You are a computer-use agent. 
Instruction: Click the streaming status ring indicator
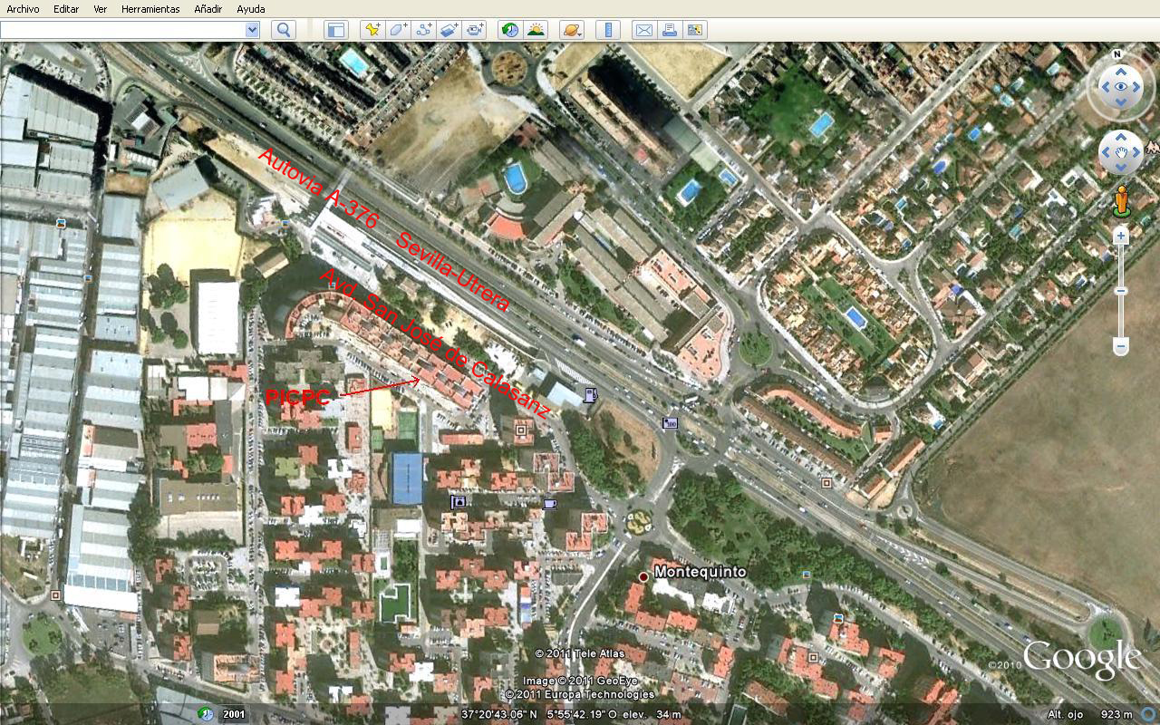pos(1147,713)
